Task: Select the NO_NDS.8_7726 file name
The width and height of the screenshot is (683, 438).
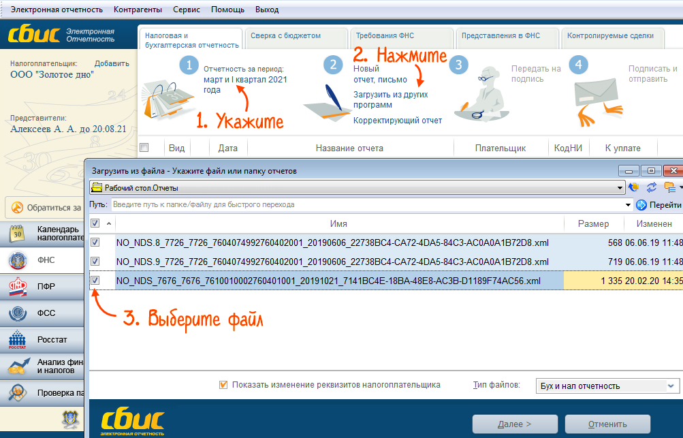Action: (x=332, y=243)
